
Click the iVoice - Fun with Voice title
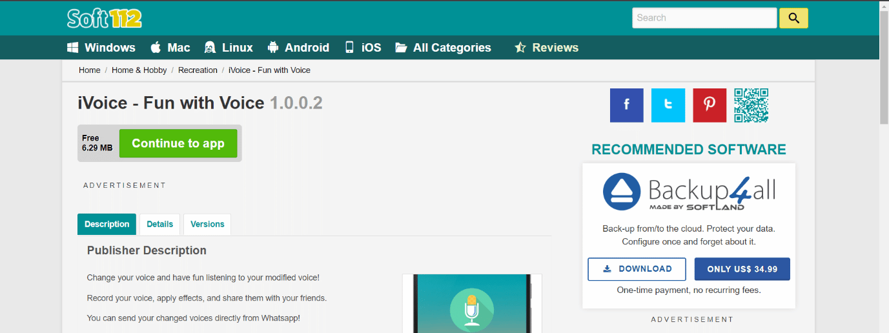200,103
